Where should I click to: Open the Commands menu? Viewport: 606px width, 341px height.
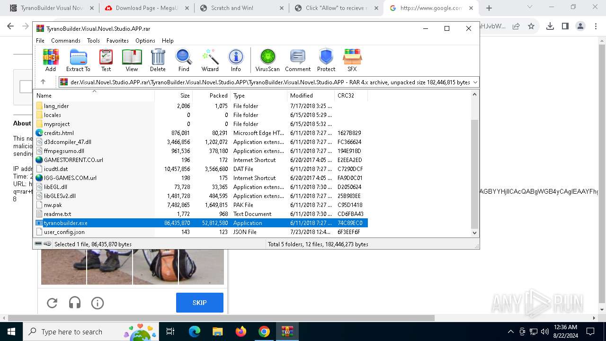pos(66,41)
